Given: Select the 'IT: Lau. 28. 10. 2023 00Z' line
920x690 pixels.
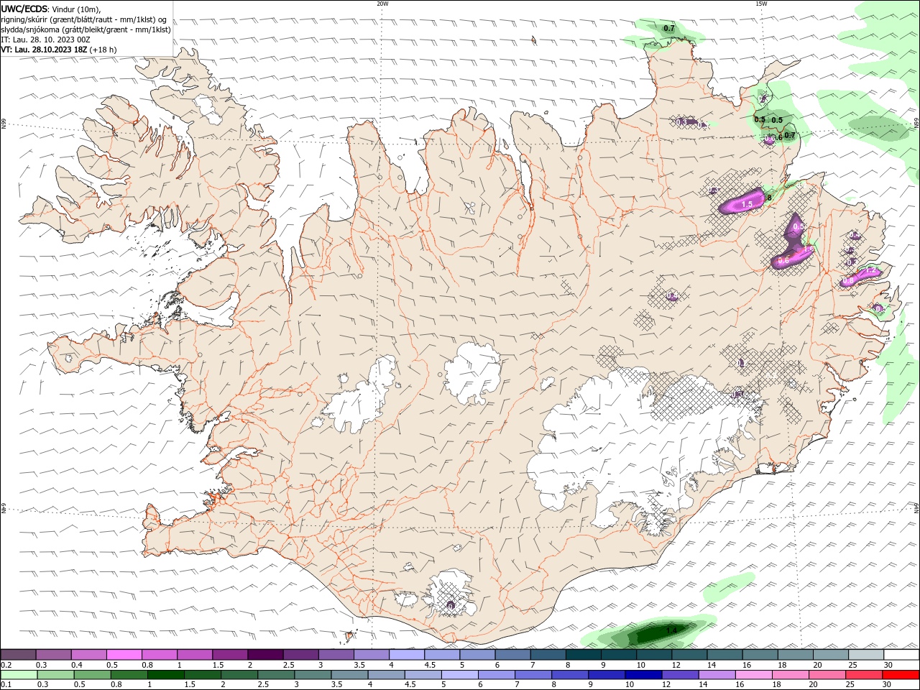Looking at the screenshot, I should coord(45,40).
